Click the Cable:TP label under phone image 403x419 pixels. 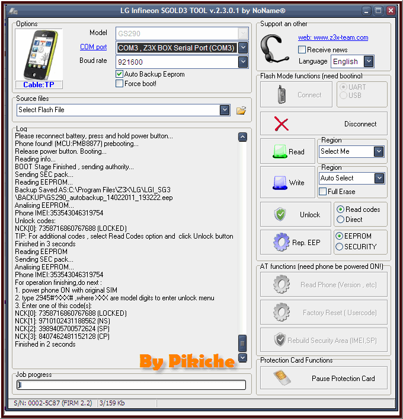pos(39,85)
